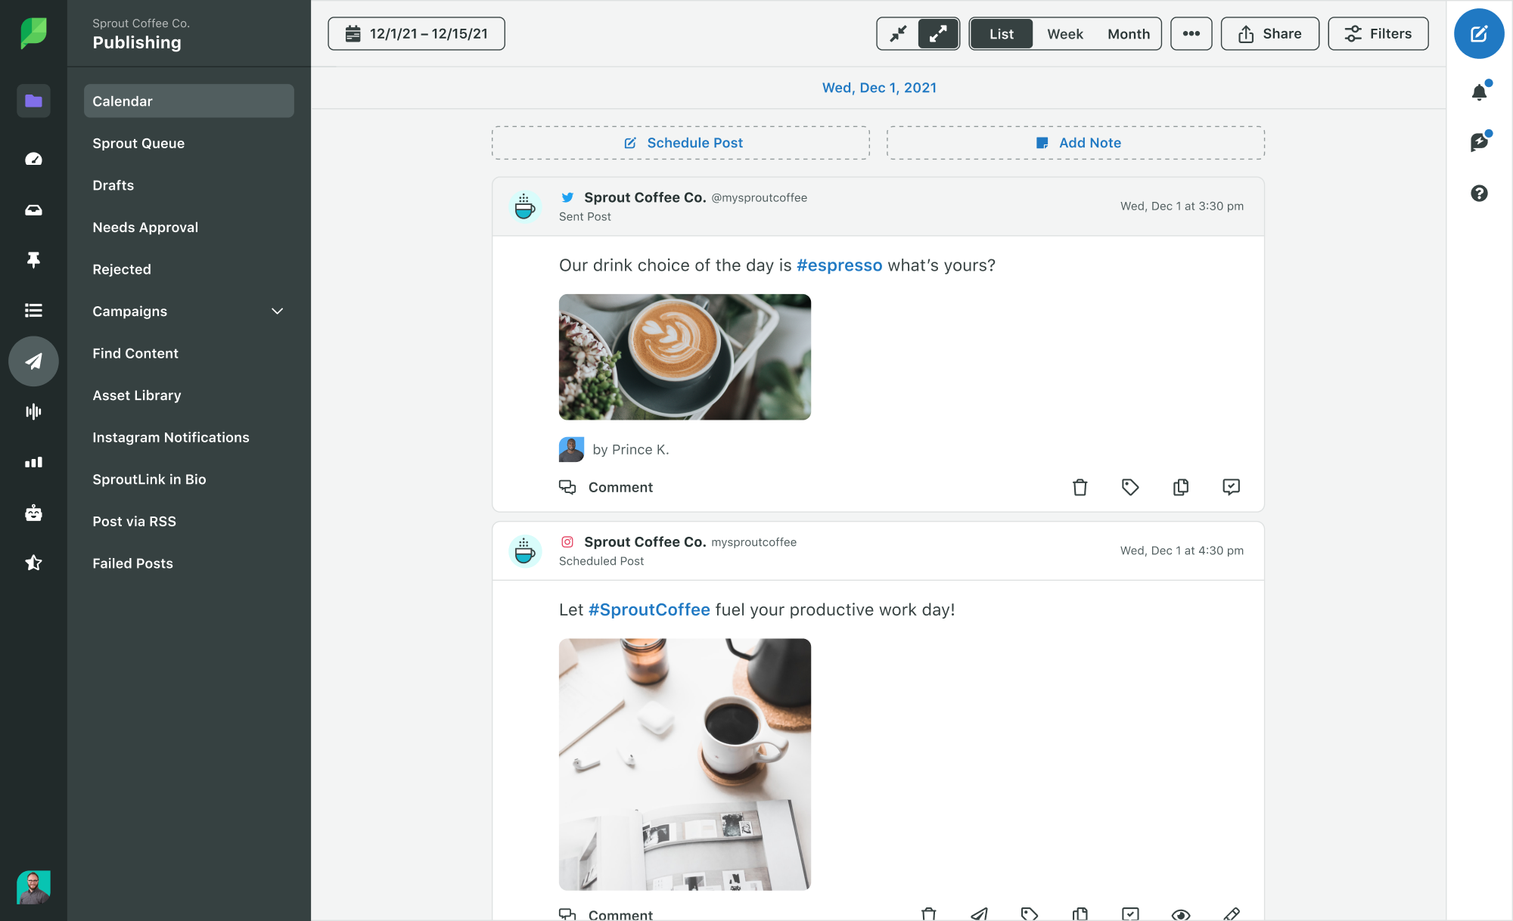
Task: Open Sprout Queue in the sidebar
Action: tap(138, 143)
